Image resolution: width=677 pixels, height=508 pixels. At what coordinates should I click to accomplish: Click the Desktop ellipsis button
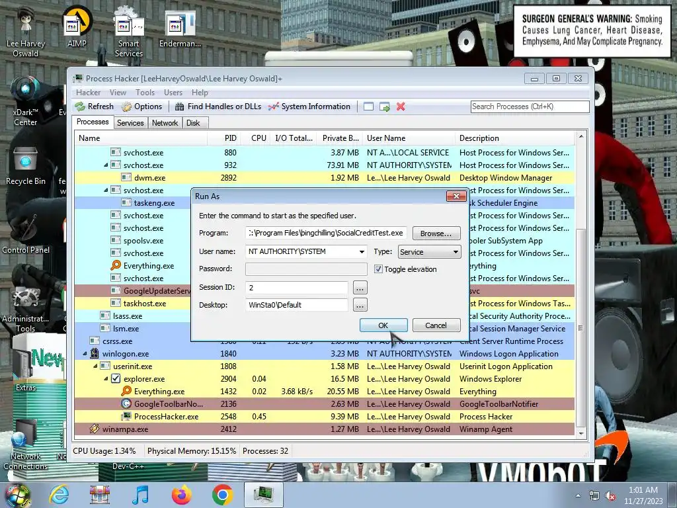[360, 306]
